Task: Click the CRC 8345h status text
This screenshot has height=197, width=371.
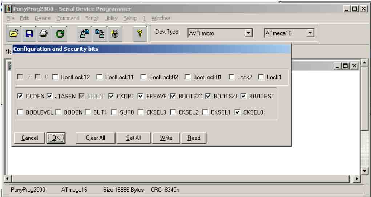Action: (165, 190)
